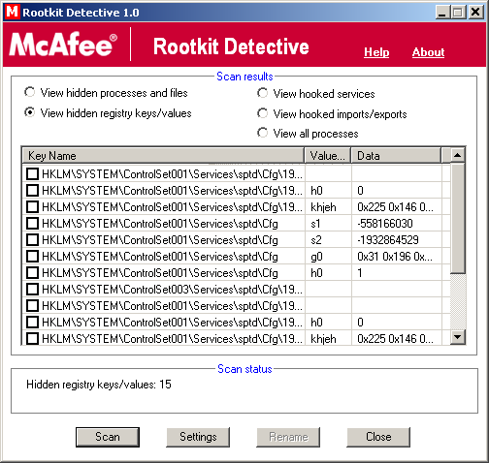
Task: Check the g0 value row checkbox
Action: pyautogui.click(x=32, y=257)
